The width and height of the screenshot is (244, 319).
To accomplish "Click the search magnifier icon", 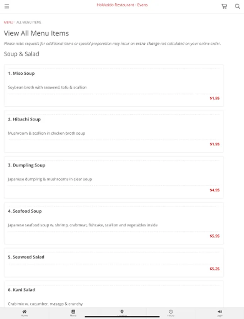I will point(237,6).
